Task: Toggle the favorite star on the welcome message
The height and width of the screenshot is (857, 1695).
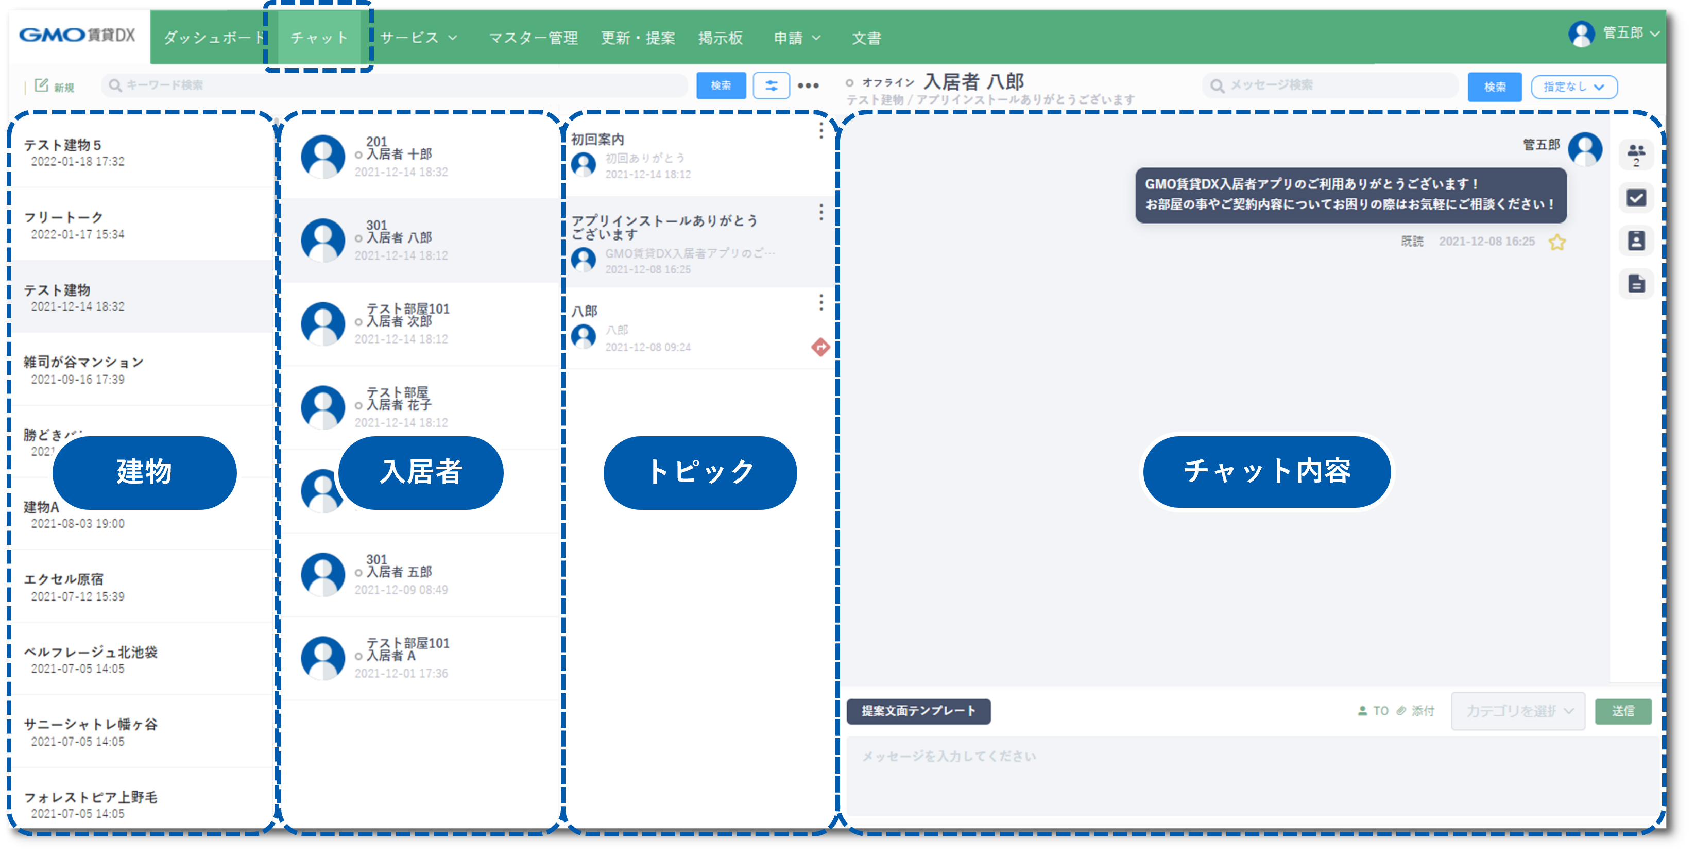Action: [x=1557, y=242]
